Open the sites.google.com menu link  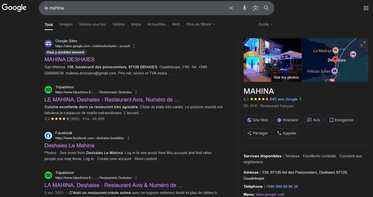pyautogui.click(x=270, y=195)
